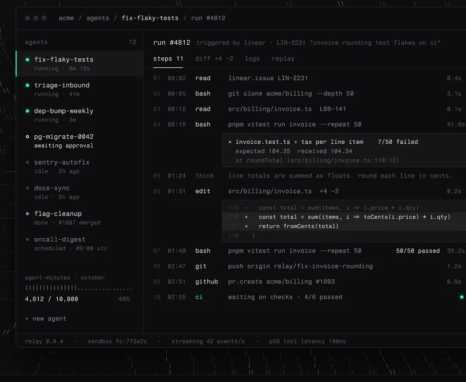Click the roundTotal stack trace line
Image resolution: width=466 pixels, height=382 pixels.
[317, 160]
